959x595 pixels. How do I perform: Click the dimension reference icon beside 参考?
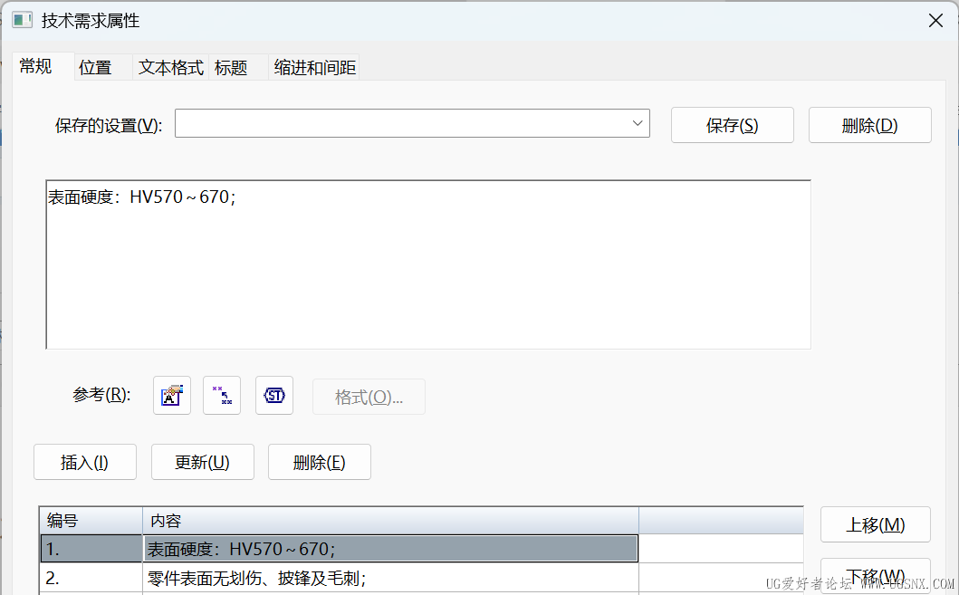[222, 396]
